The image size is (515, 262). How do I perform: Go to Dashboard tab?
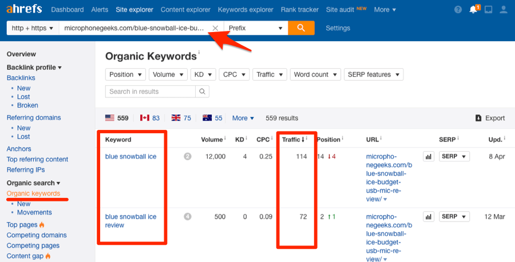[68, 10]
